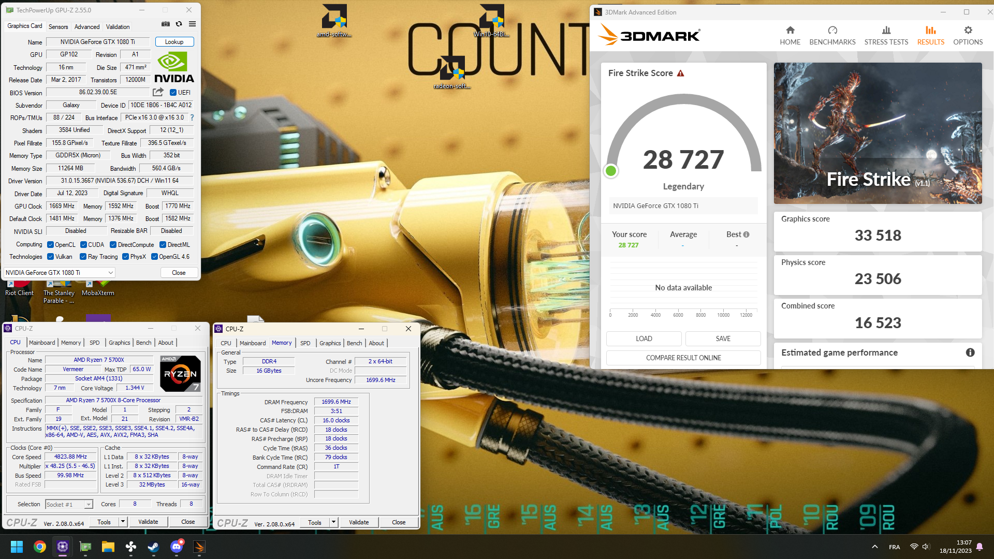The height and width of the screenshot is (559, 994).
Task: Click SAVE in 3DMark
Action: 723,339
